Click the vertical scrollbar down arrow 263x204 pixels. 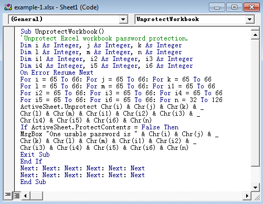(x=255, y=188)
